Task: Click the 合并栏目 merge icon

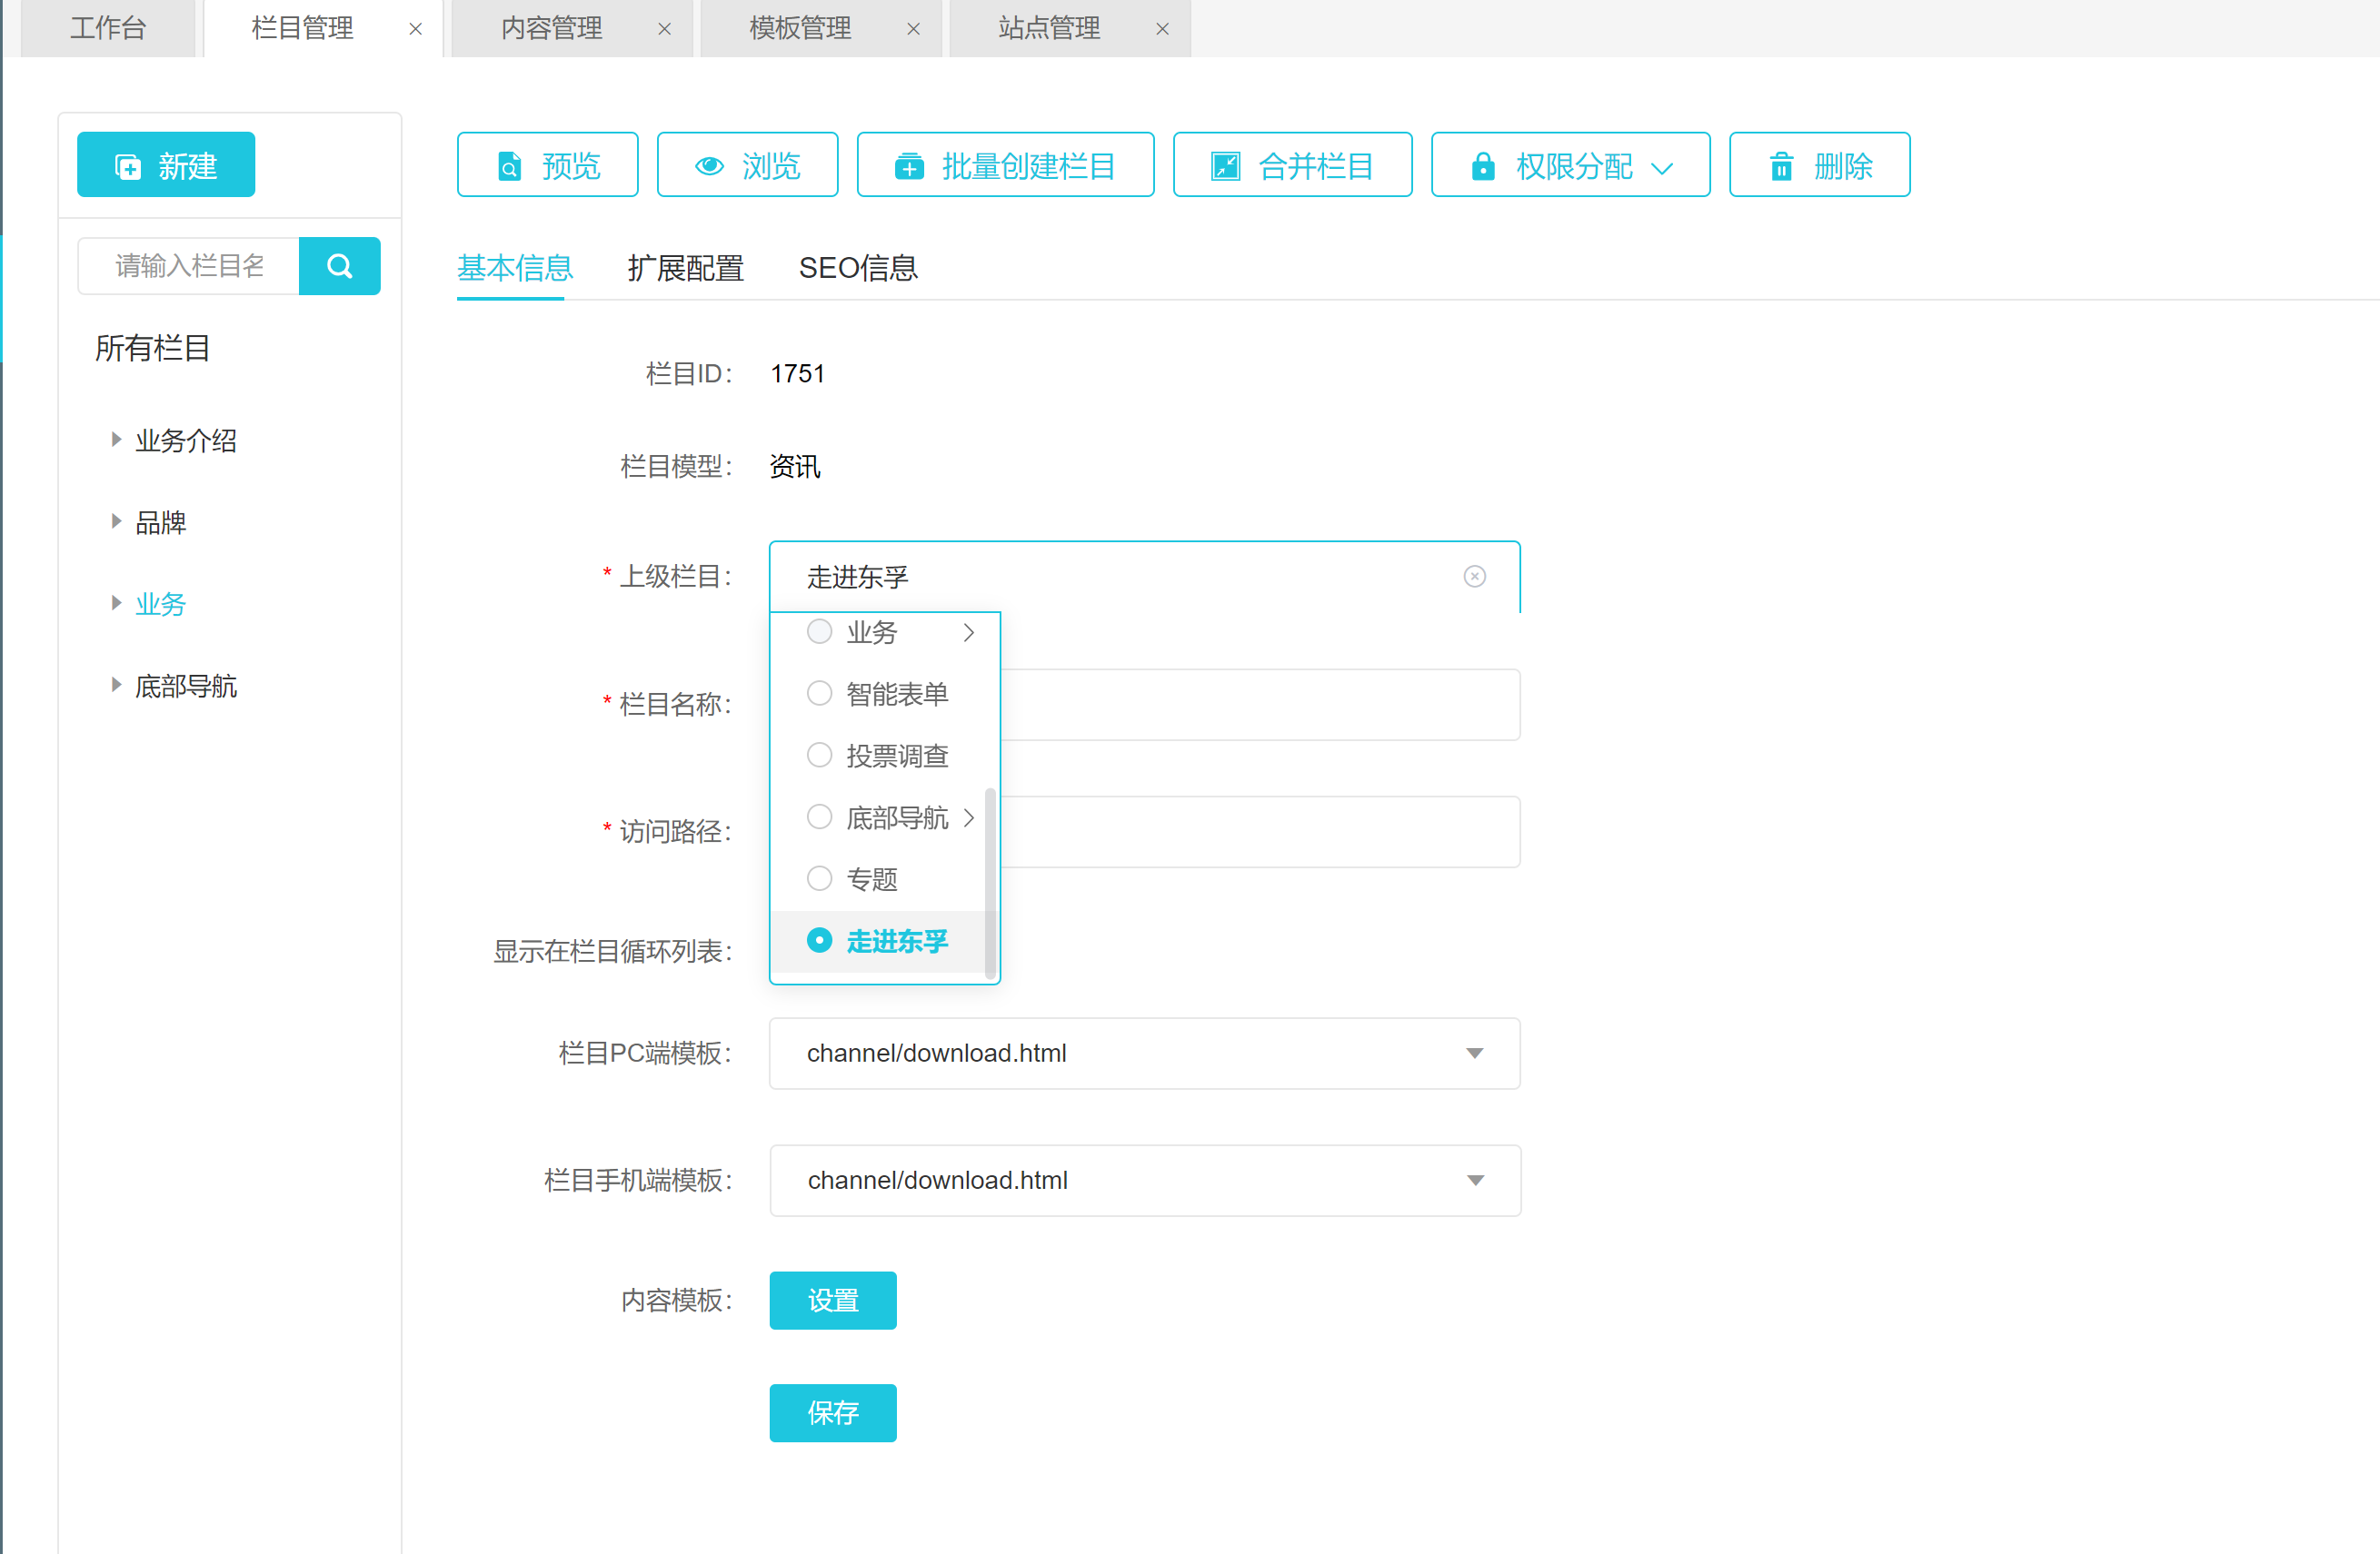Action: 1225,166
